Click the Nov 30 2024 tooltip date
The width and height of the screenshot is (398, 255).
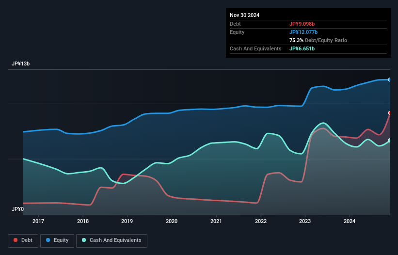pyautogui.click(x=244, y=15)
